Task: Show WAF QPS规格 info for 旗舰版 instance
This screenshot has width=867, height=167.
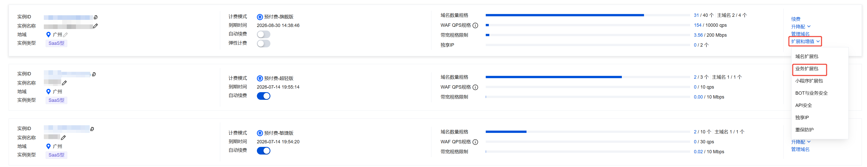Action: (475, 25)
